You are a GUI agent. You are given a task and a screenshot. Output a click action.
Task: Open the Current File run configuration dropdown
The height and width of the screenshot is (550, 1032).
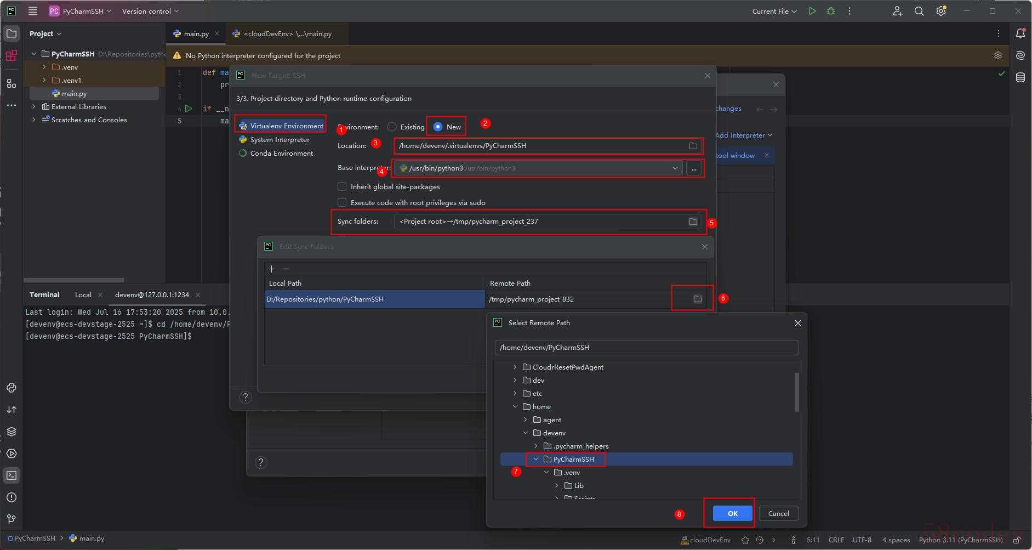tap(774, 11)
